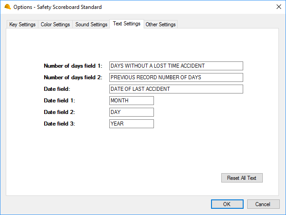Click the 'Date field 3:' label

tap(59, 124)
